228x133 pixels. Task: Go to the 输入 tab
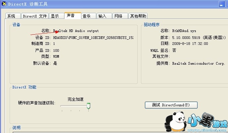(x=104, y=16)
